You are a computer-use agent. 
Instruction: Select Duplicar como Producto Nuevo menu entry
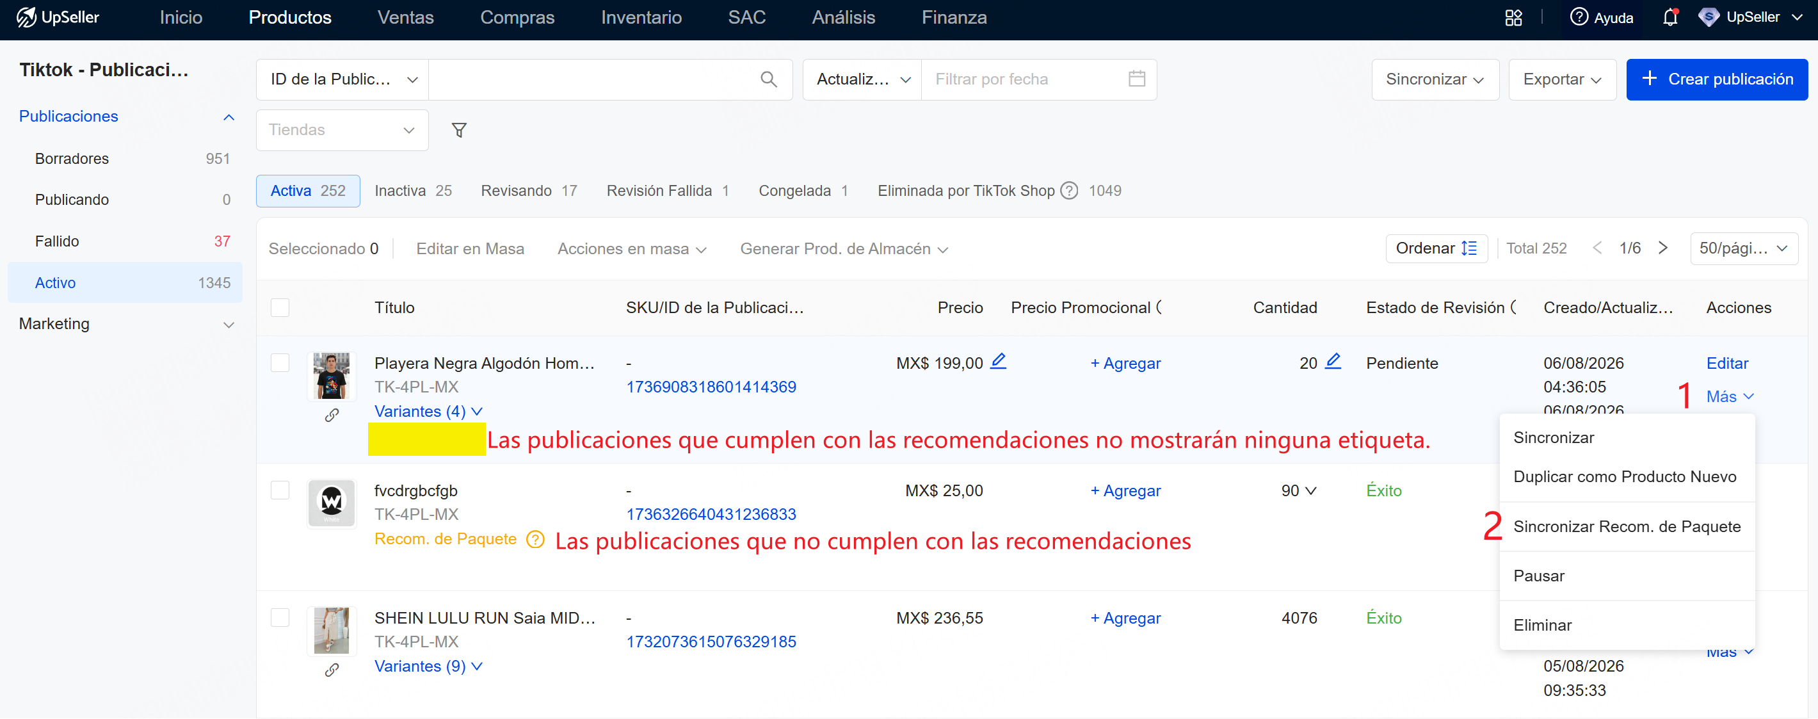coord(1625,476)
